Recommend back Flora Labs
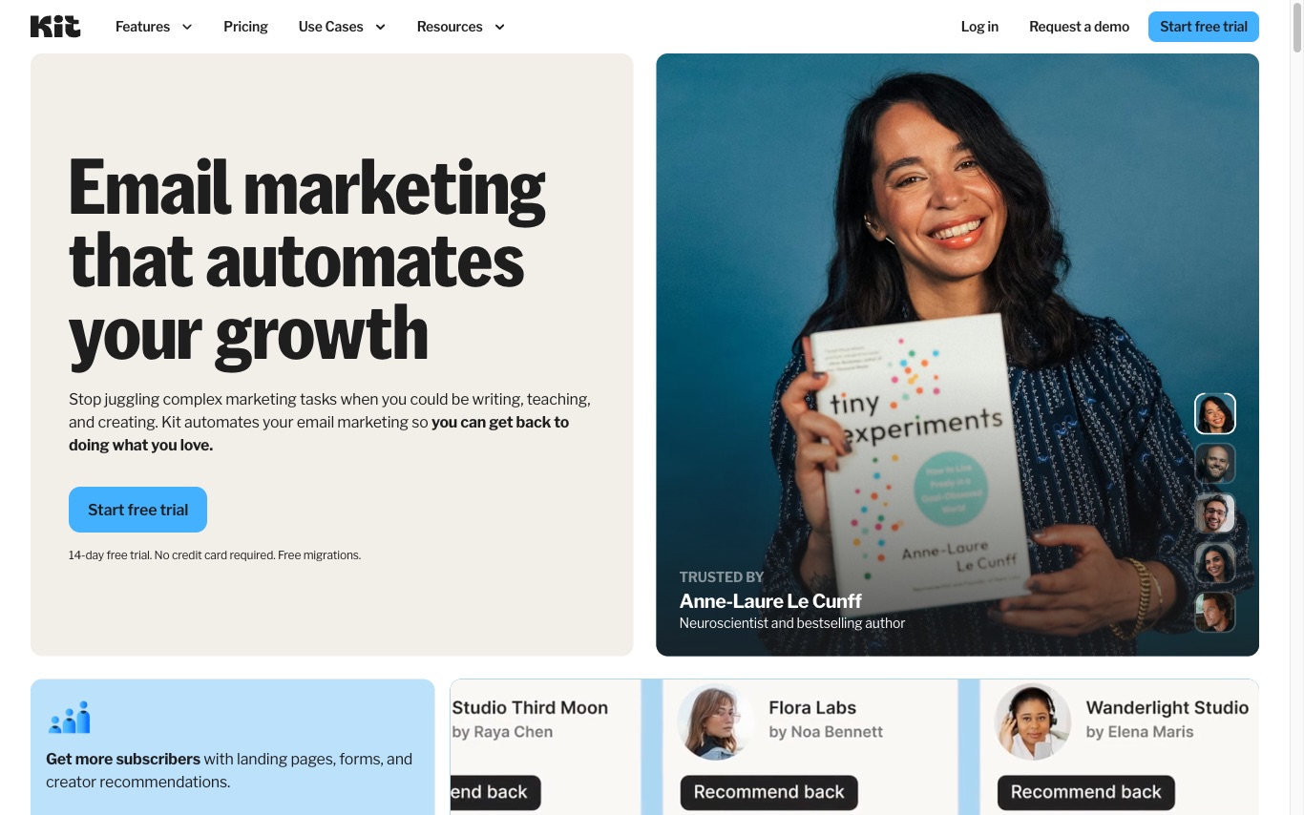 click(768, 792)
